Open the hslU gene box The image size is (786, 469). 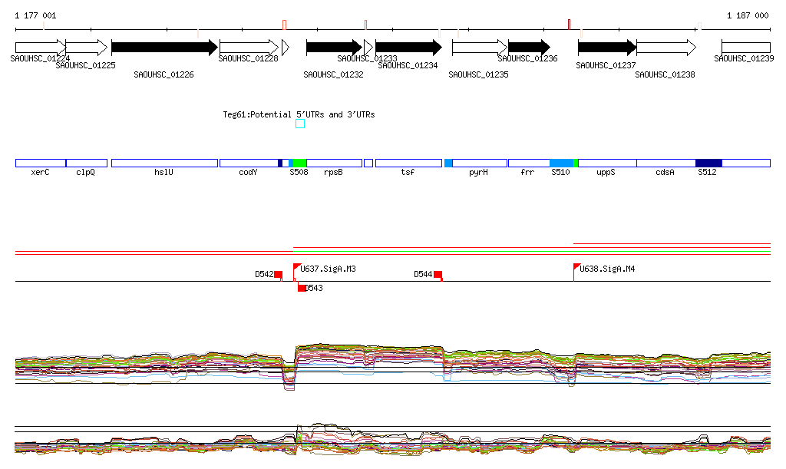tap(164, 163)
